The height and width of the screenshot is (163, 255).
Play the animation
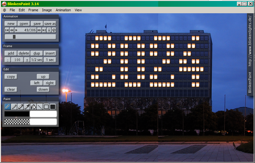point(16,30)
